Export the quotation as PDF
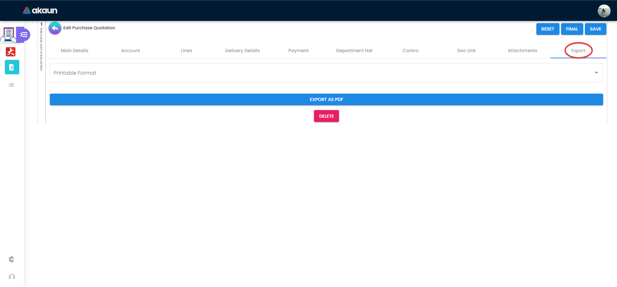Screen dimensions: 617x287 326,99
